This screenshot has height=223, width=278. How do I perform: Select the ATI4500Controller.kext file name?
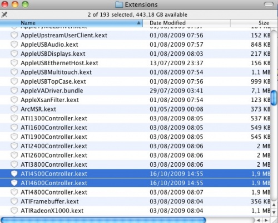pos(54,174)
